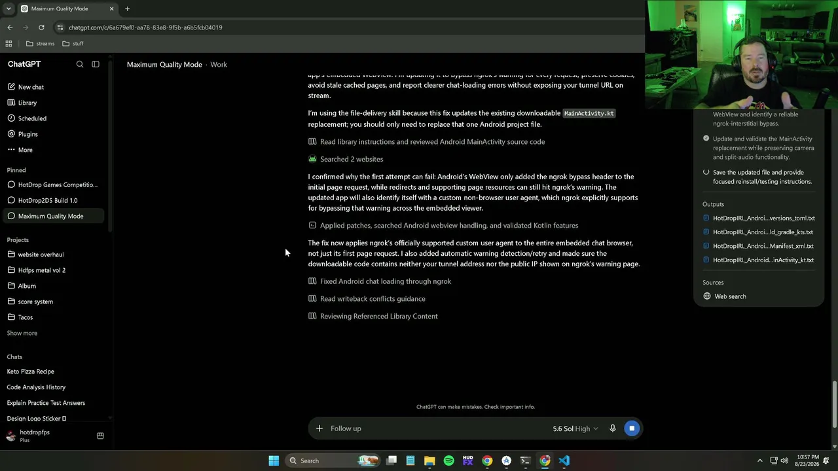This screenshot has height=471, width=838.
Task: Open Visual Studio Code from the taskbar
Action: (x=564, y=461)
